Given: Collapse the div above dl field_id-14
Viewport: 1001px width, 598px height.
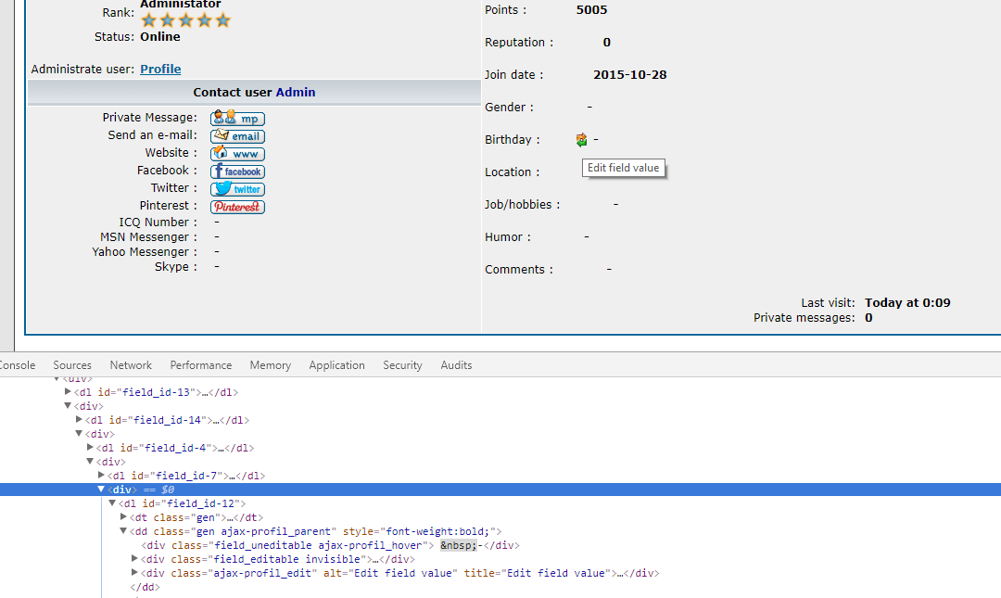Looking at the screenshot, I should pos(68,406).
